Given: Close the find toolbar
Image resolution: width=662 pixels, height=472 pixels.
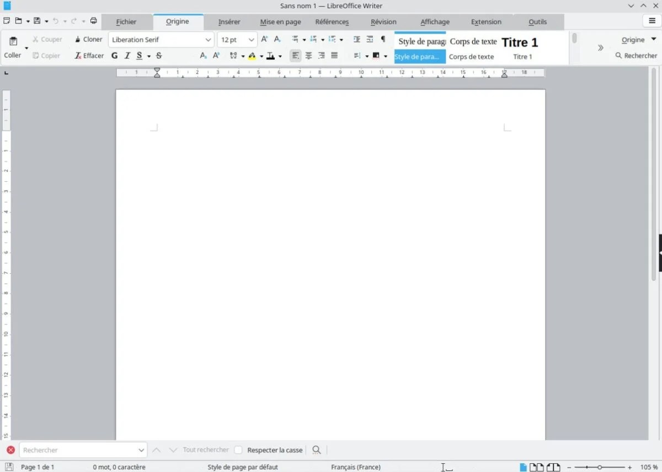Looking at the screenshot, I should 10,450.
